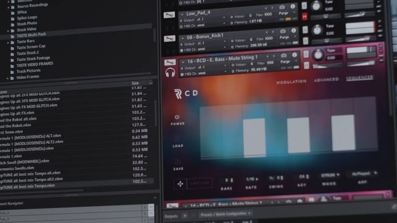This screenshot has width=397, height=223.
Task: Toggle solo button on 08 - Bonus_Kick1
Action: point(305,30)
